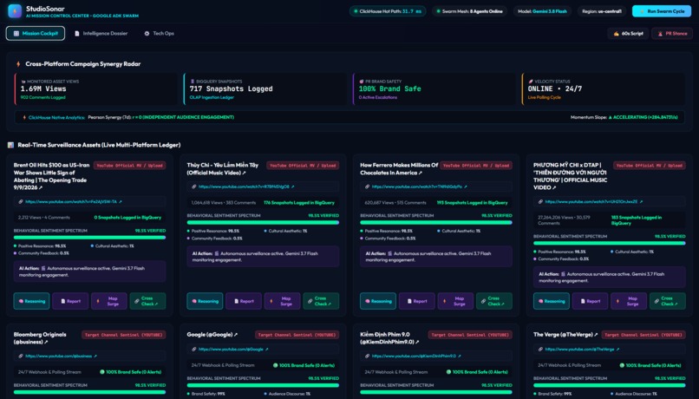Click the 'Region: us-central1' pill
Image resolution: width=699 pixels, height=399 pixels.
[x=601, y=11]
